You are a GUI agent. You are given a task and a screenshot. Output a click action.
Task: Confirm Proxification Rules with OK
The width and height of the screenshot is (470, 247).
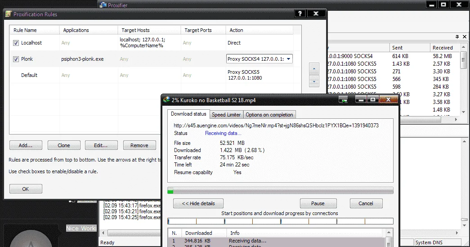[26, 189]
